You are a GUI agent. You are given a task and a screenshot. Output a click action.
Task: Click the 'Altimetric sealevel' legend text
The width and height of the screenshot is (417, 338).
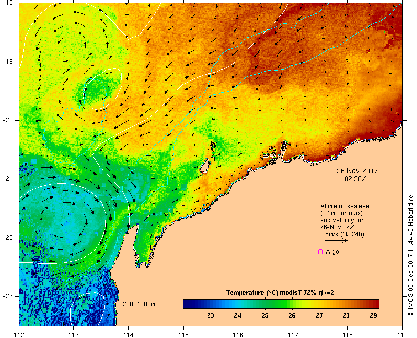pyautogui.click(x=346, y=206)
